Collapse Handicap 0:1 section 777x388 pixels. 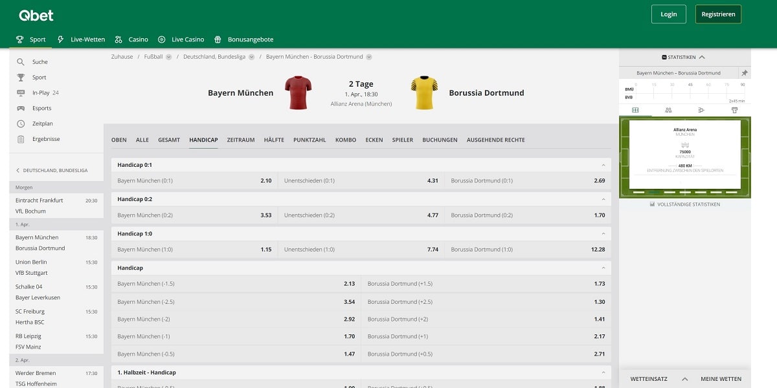click(x=603, y=166)
